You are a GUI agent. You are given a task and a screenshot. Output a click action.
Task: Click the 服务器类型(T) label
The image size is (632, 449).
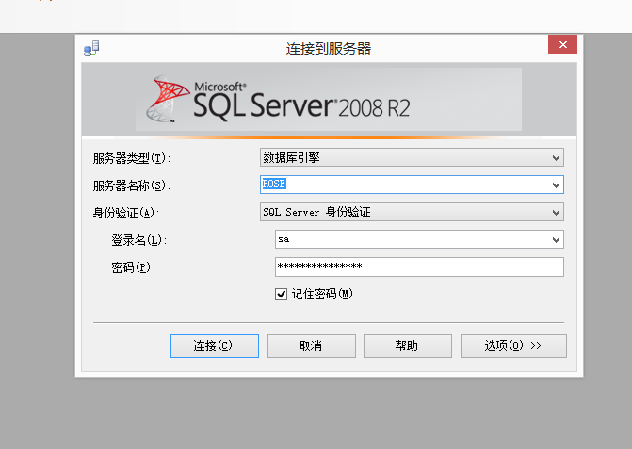click(132, 158)
